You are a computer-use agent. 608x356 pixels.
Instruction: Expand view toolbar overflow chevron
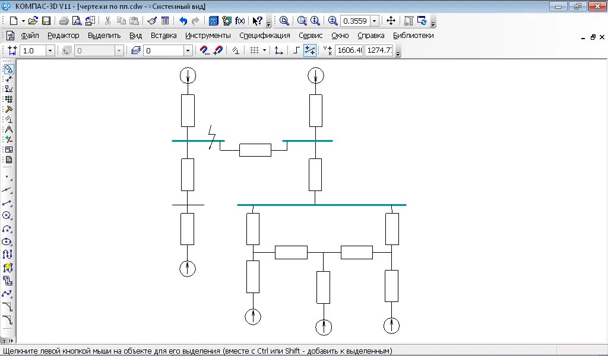pyautogui.click(x=433, y=24)
